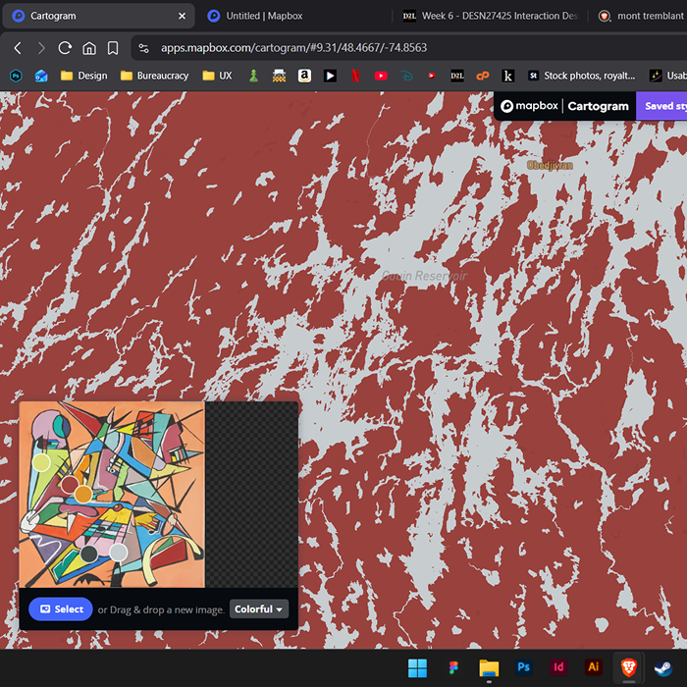Click the browser forward arrow
The height and width of the screenshot is (687, 687).
click(41, 48)
